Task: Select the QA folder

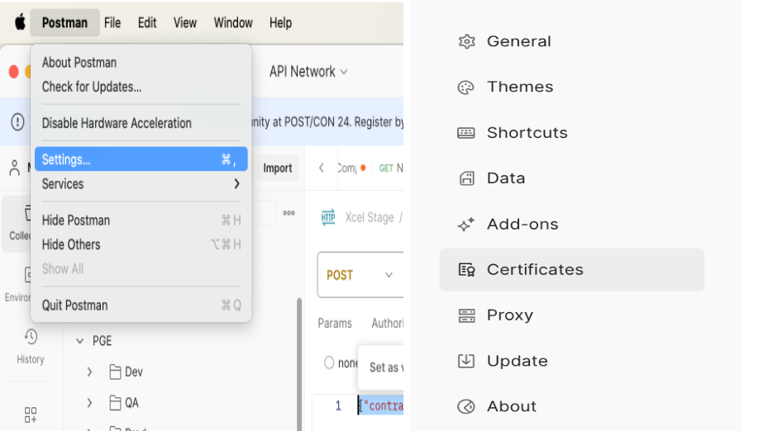Action: [x=124, y=403]
